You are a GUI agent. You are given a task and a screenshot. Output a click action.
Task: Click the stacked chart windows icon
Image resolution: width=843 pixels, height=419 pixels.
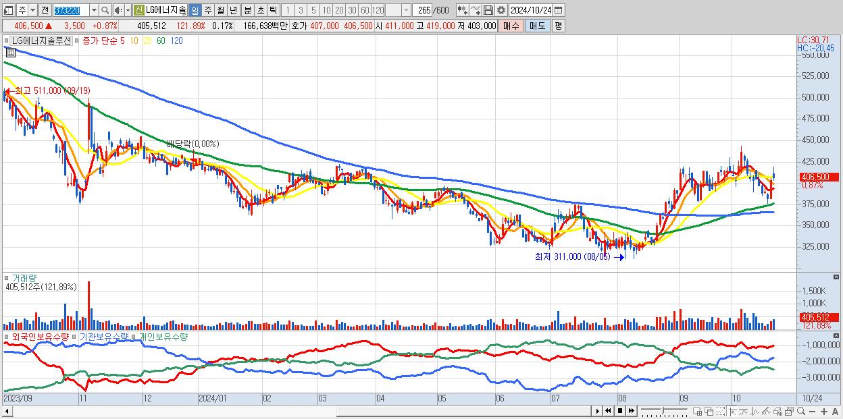click(x=789, y=411)
